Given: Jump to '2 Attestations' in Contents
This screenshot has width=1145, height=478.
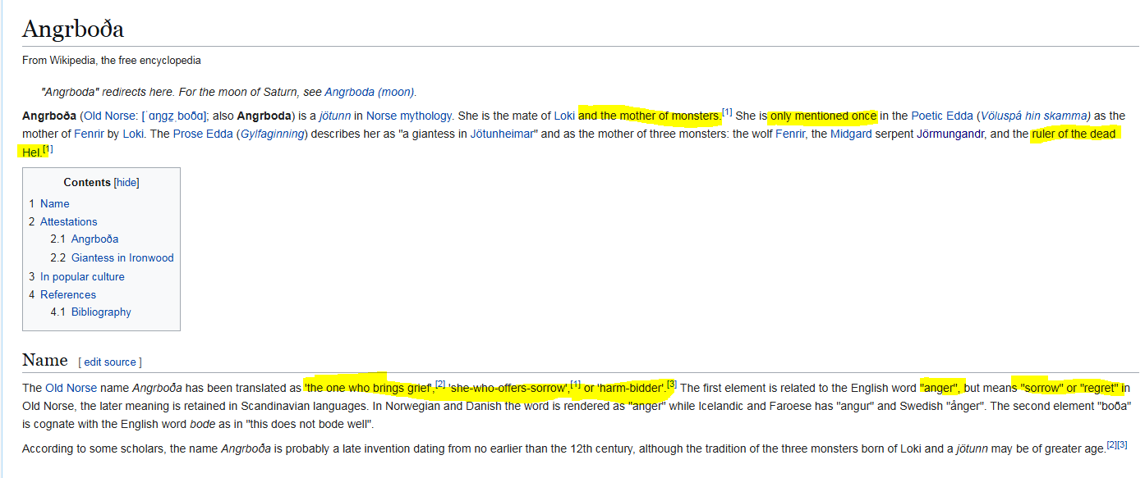Looking at the screenshot, I should coord(63,221).
